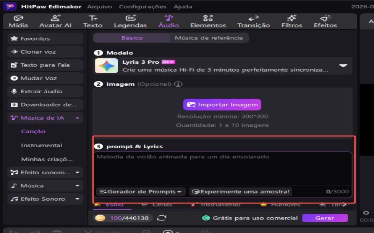Open the Transição transitions panel
Image resolution: width=374 pixels, height=233 pixels.
[253, 21]
